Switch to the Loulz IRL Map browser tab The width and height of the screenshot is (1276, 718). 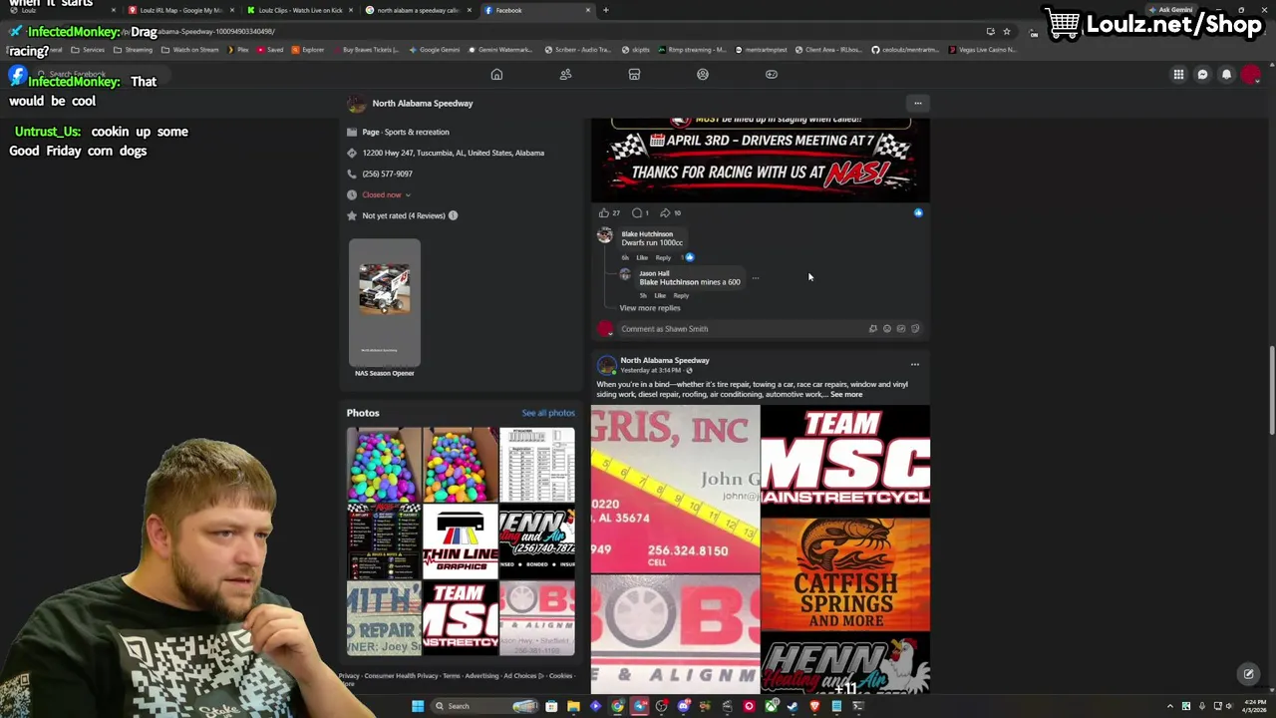click(179, 10)
